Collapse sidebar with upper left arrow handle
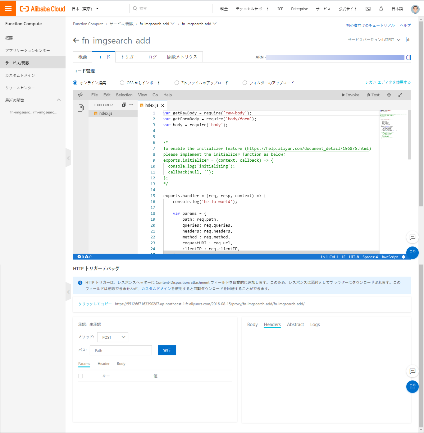Image resolution: width=424 pixels, height=433 pixels. [68, 158]
